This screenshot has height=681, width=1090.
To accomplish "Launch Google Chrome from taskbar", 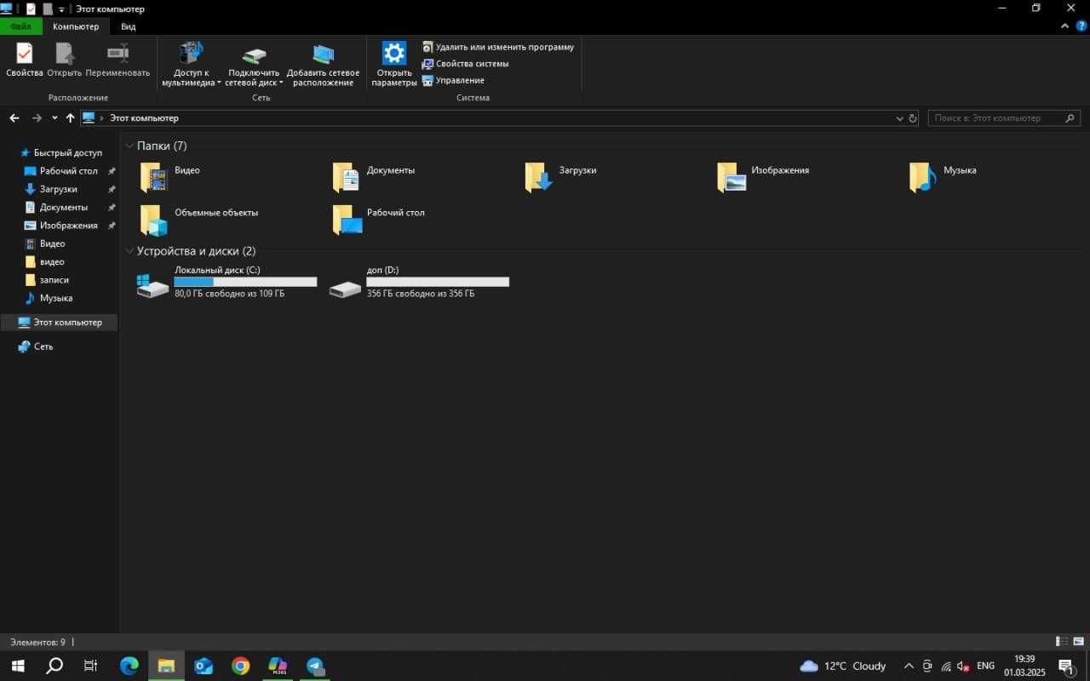I will click(241, 666).
